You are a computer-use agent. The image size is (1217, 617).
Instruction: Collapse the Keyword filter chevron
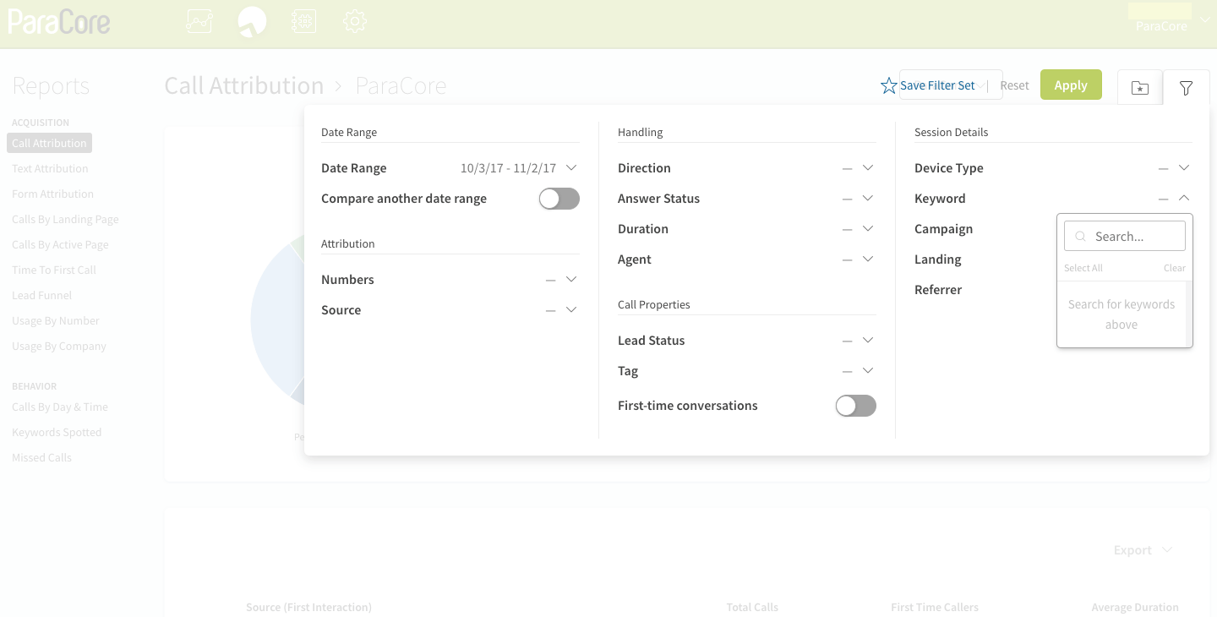point(1184,199)
